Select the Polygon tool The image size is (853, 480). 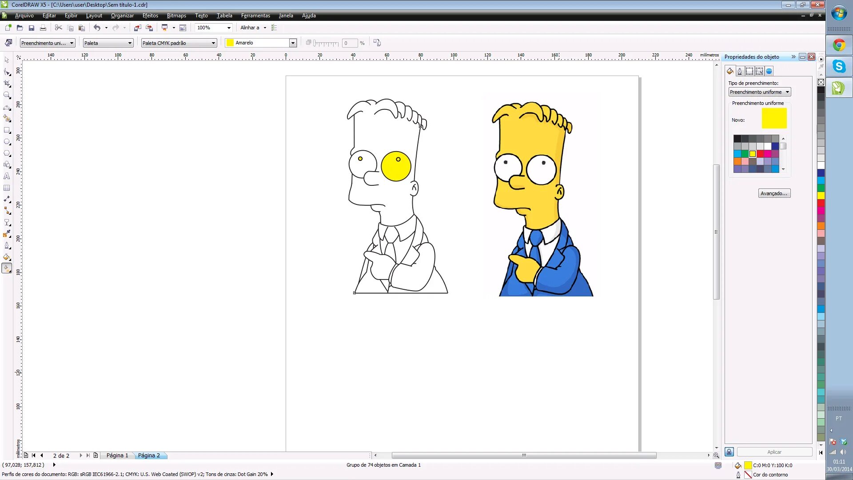[x=7, y=153]
